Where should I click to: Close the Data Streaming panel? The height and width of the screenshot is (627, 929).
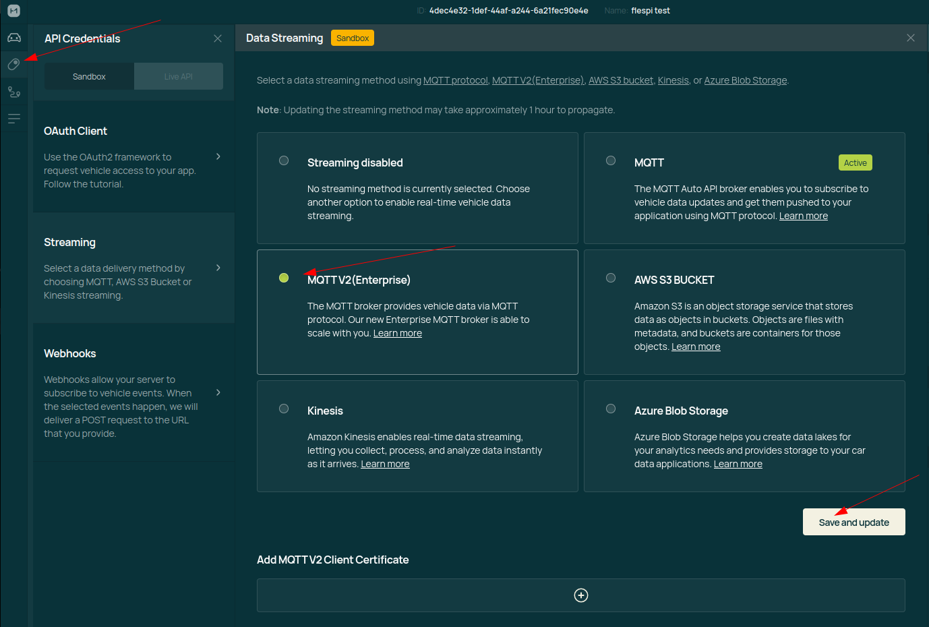click(910, 38)
